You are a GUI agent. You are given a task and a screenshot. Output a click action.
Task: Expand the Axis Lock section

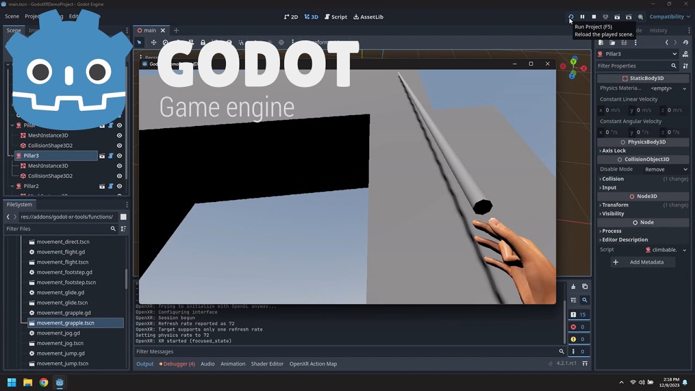(614, 150)
